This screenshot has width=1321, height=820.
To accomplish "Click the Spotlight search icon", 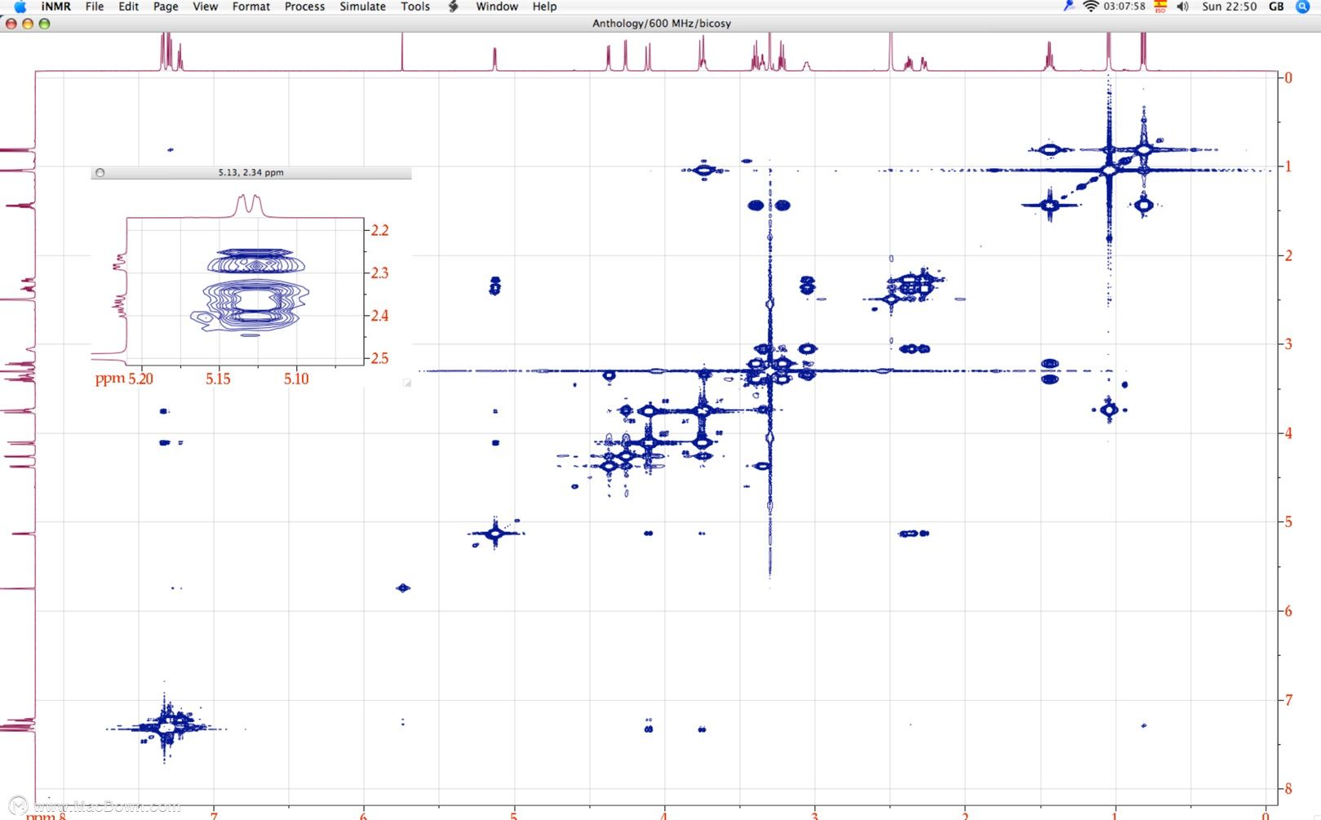I will pyautogui.click(x=1302, y=7).
